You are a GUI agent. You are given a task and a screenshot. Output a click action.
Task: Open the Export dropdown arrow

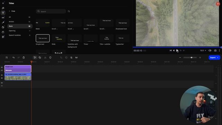(218, 58)
